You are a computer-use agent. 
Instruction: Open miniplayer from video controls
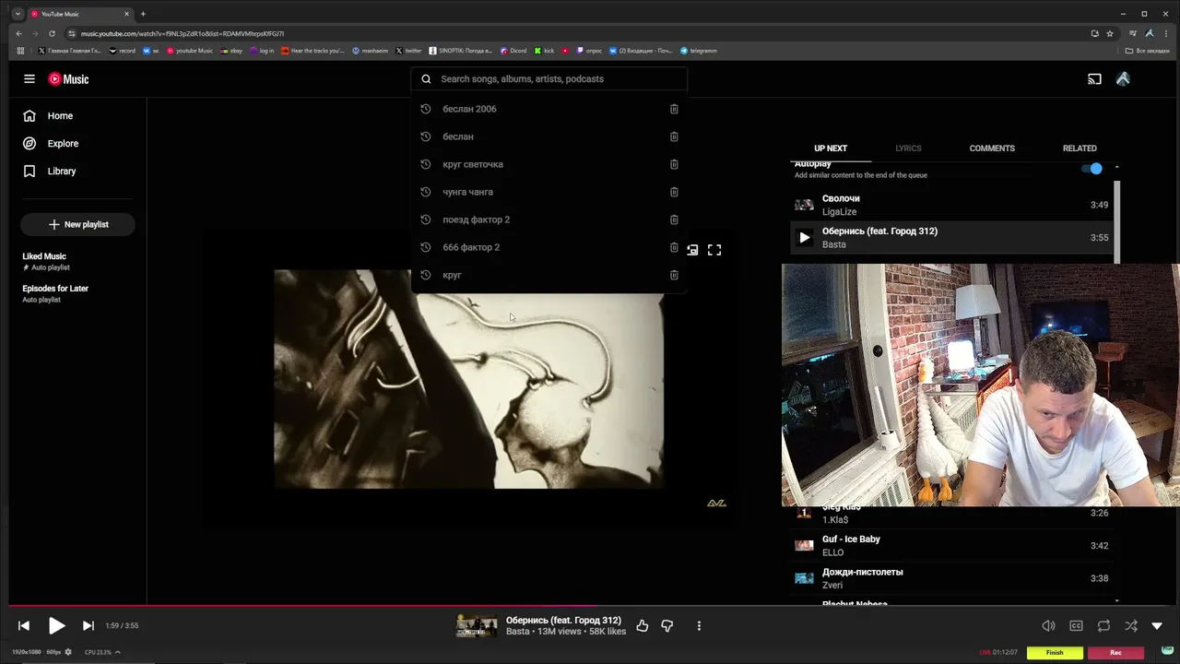click(692, 250)
